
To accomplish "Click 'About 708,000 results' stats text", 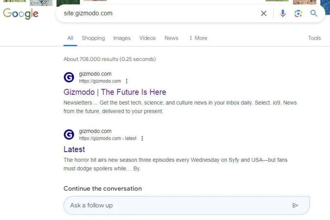I will [x=110, y=59].
